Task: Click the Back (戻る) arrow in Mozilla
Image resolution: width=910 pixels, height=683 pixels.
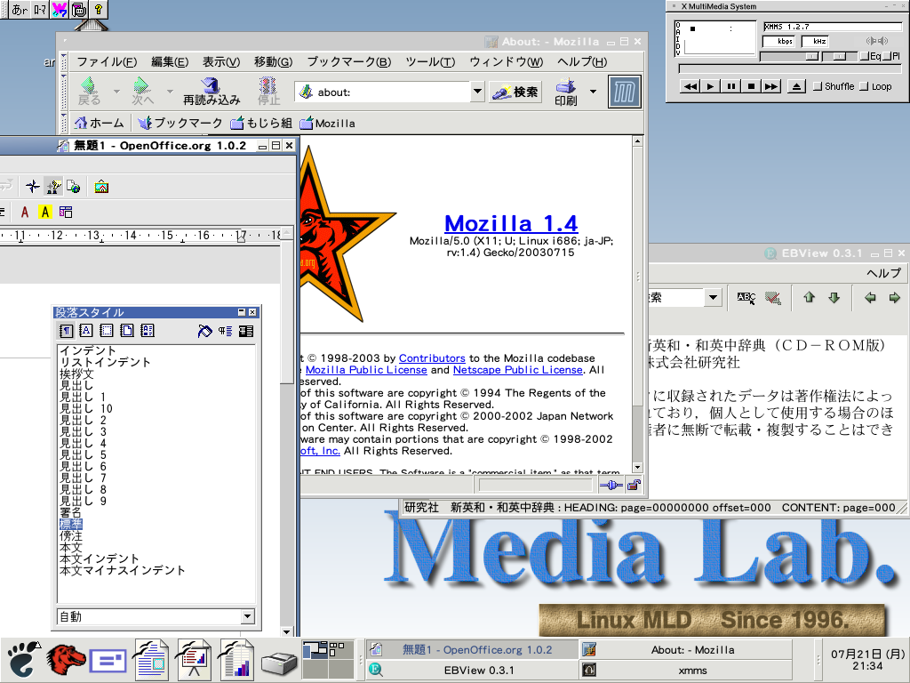Action: [x=90, y=92]
